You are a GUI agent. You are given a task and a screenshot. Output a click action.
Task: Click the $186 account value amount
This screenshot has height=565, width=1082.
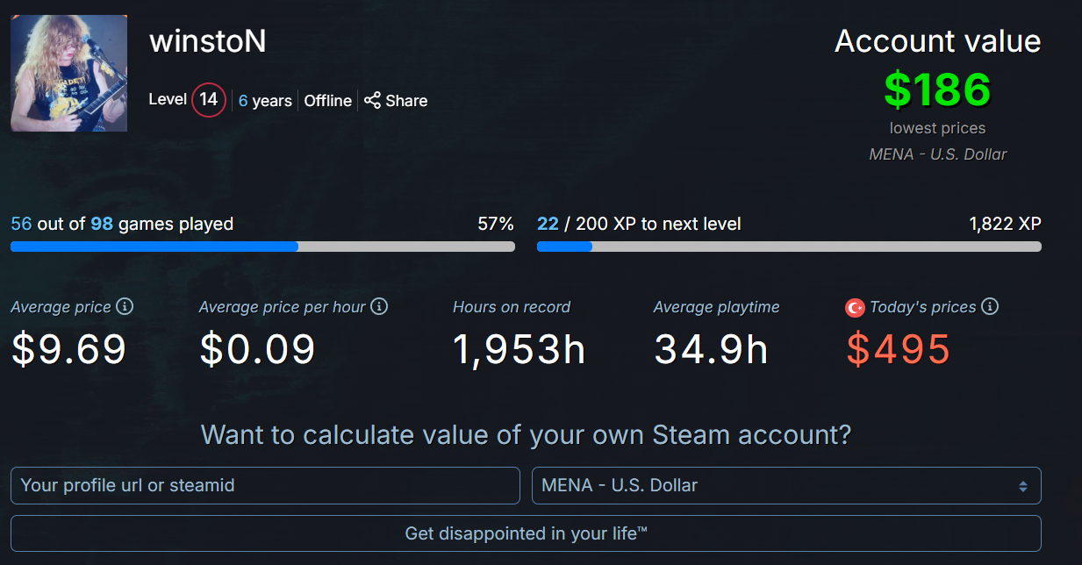[x=937, y=89]
